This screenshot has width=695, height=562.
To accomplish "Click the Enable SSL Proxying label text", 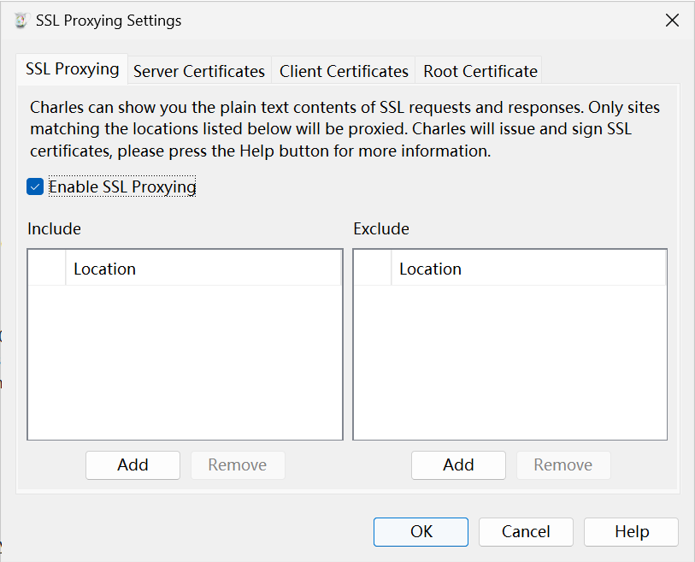I will tap(122, 186).
